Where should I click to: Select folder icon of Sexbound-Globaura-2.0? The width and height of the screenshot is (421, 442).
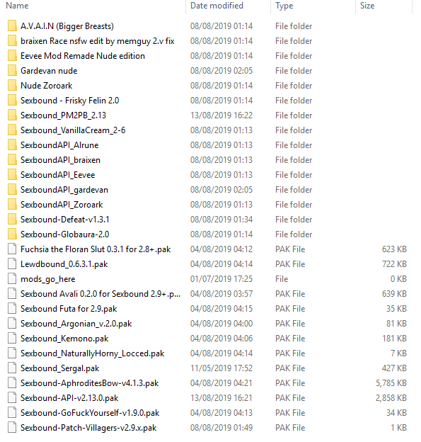coord(12,234)
